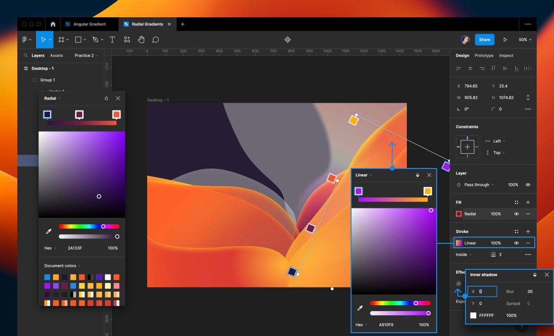Select the white FFFFFF shadow color swatch

click(x=473, y=315)
